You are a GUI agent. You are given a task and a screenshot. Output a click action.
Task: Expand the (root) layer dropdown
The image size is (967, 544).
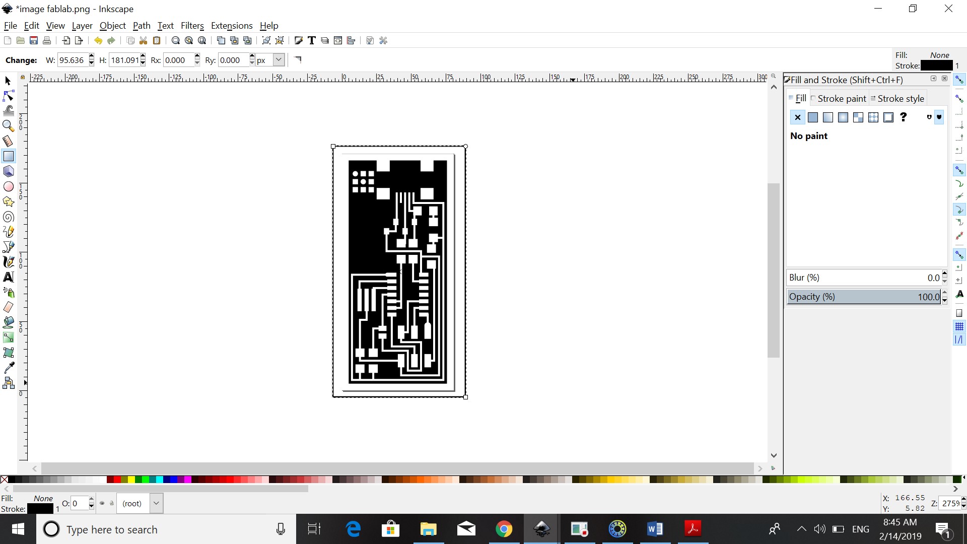(156, 503)
